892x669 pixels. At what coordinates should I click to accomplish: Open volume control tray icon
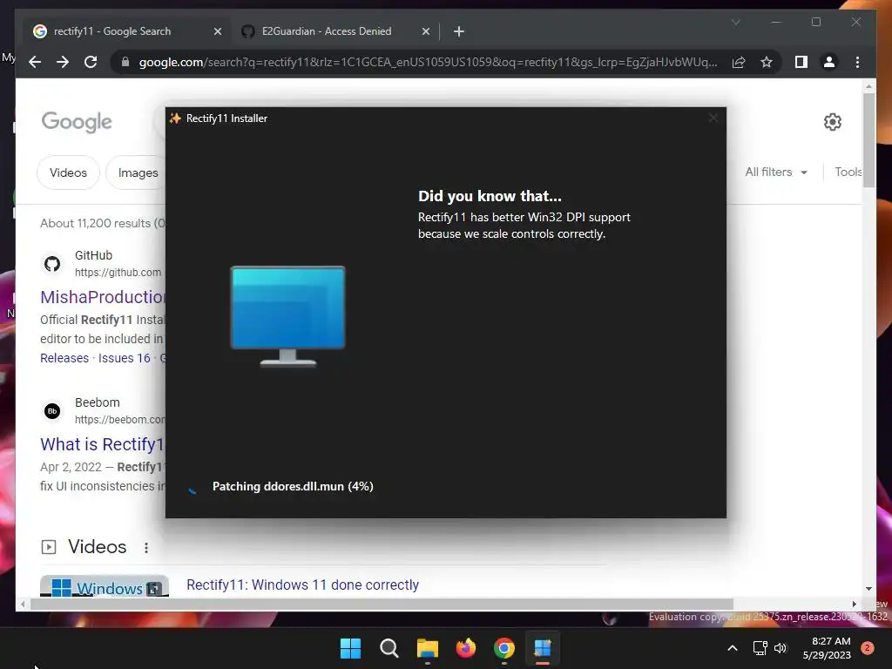point(780,648)
